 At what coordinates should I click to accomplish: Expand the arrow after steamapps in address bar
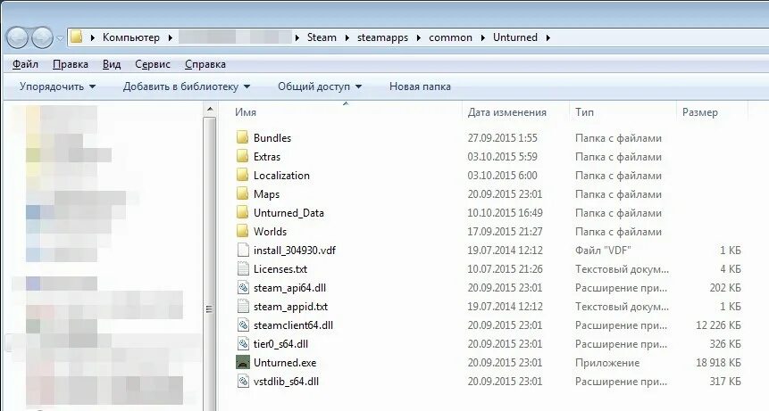[418, 37]
